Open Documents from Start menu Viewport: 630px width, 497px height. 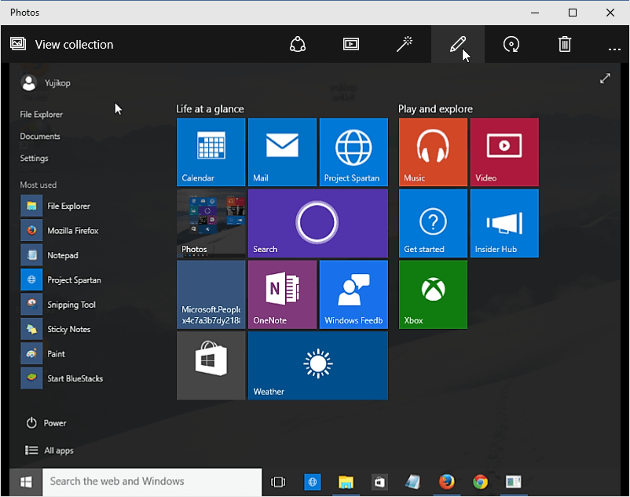click(40, 136)
